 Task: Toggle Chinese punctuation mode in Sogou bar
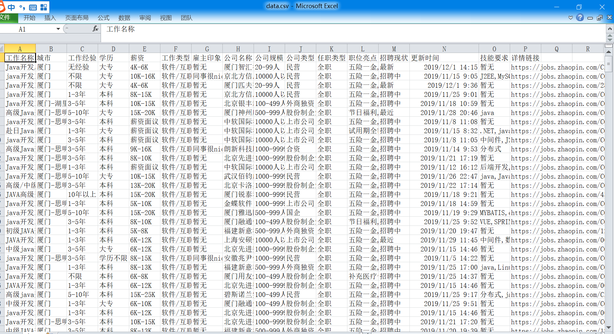(22, 7)
